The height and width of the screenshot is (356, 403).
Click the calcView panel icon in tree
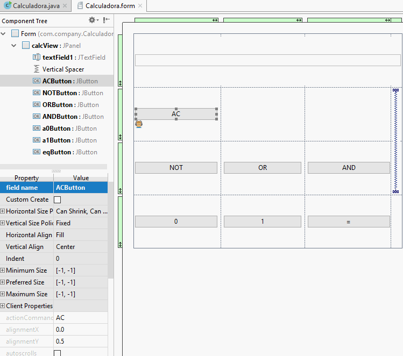[26, 46]
